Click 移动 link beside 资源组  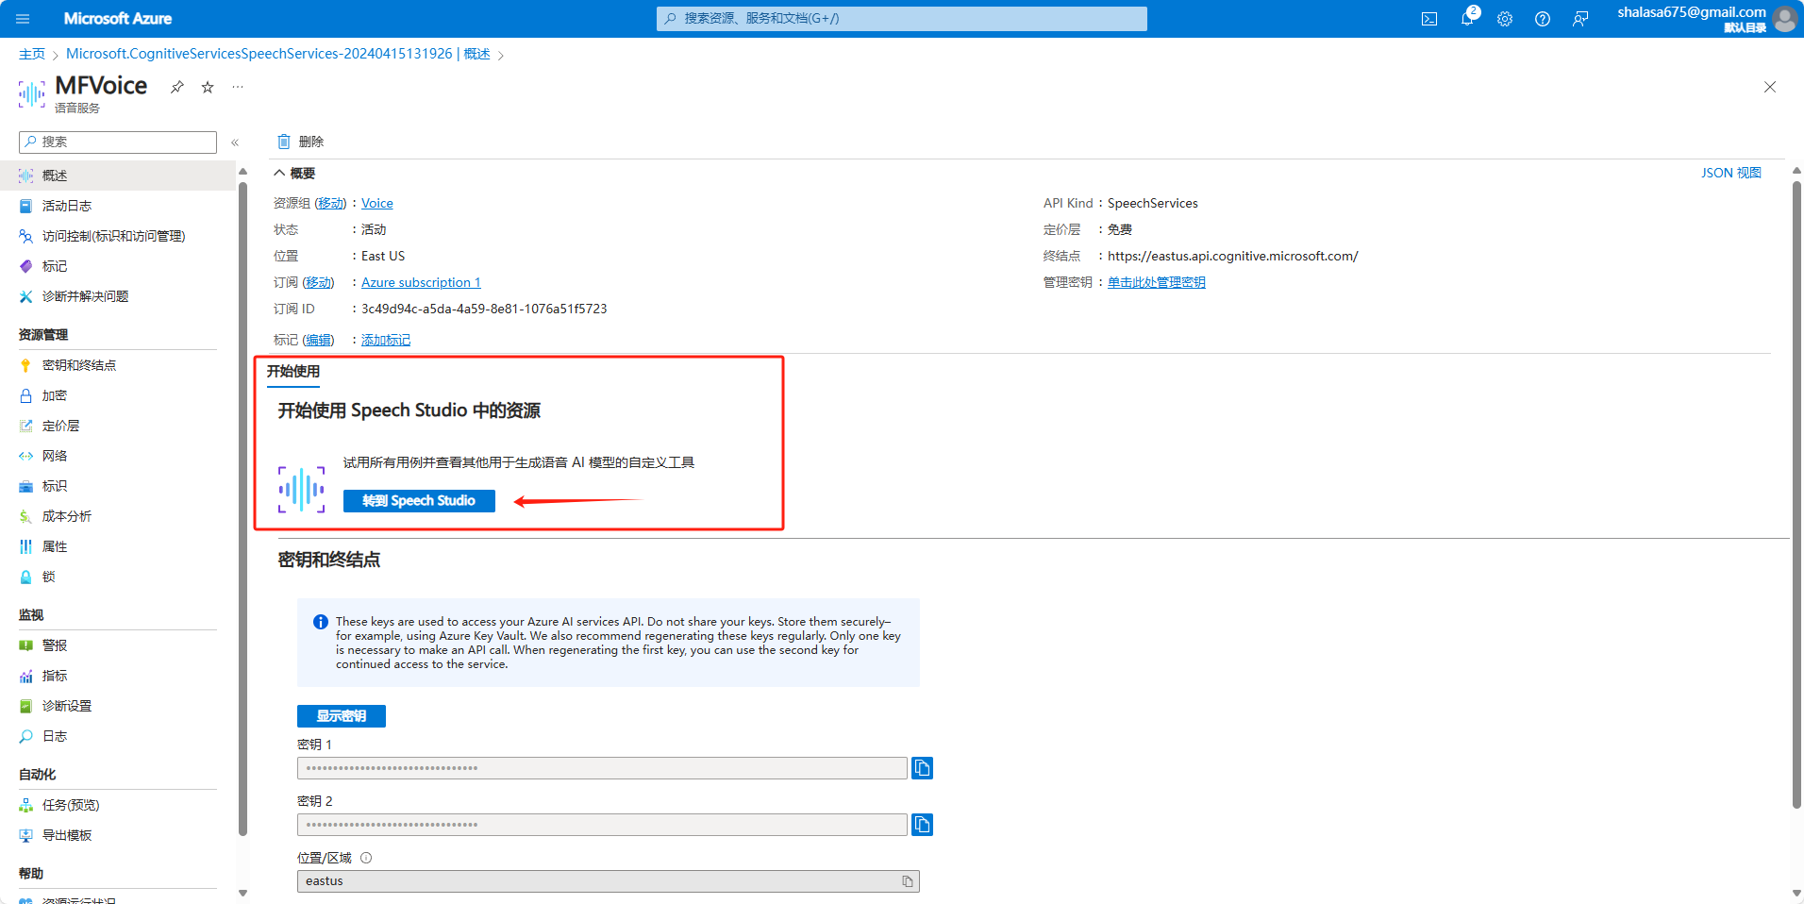point(330,203)
